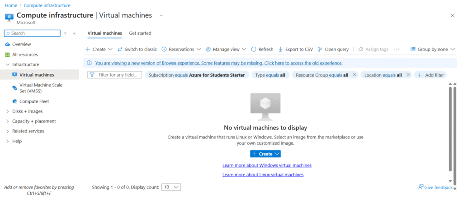
Task: Select the Virtual machines sidebar icon
Action: coord(15,75)
